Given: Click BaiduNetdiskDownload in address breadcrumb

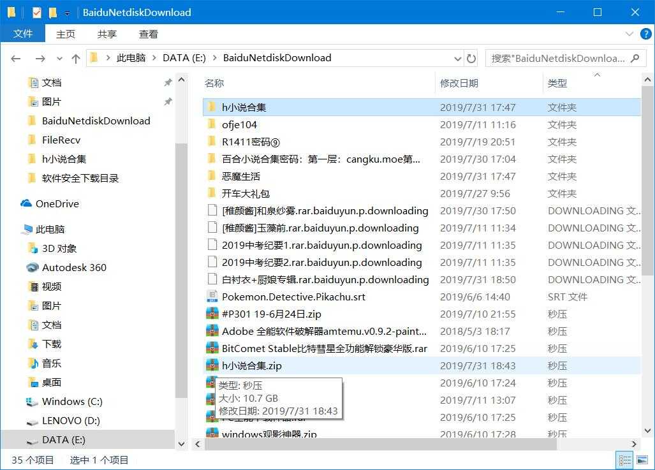Looking at the screenshot, I should pos(277,57).
